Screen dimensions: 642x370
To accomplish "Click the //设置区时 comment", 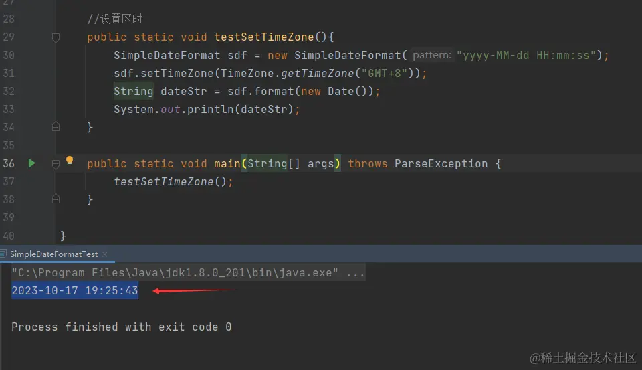I will (x=114, y=19).
